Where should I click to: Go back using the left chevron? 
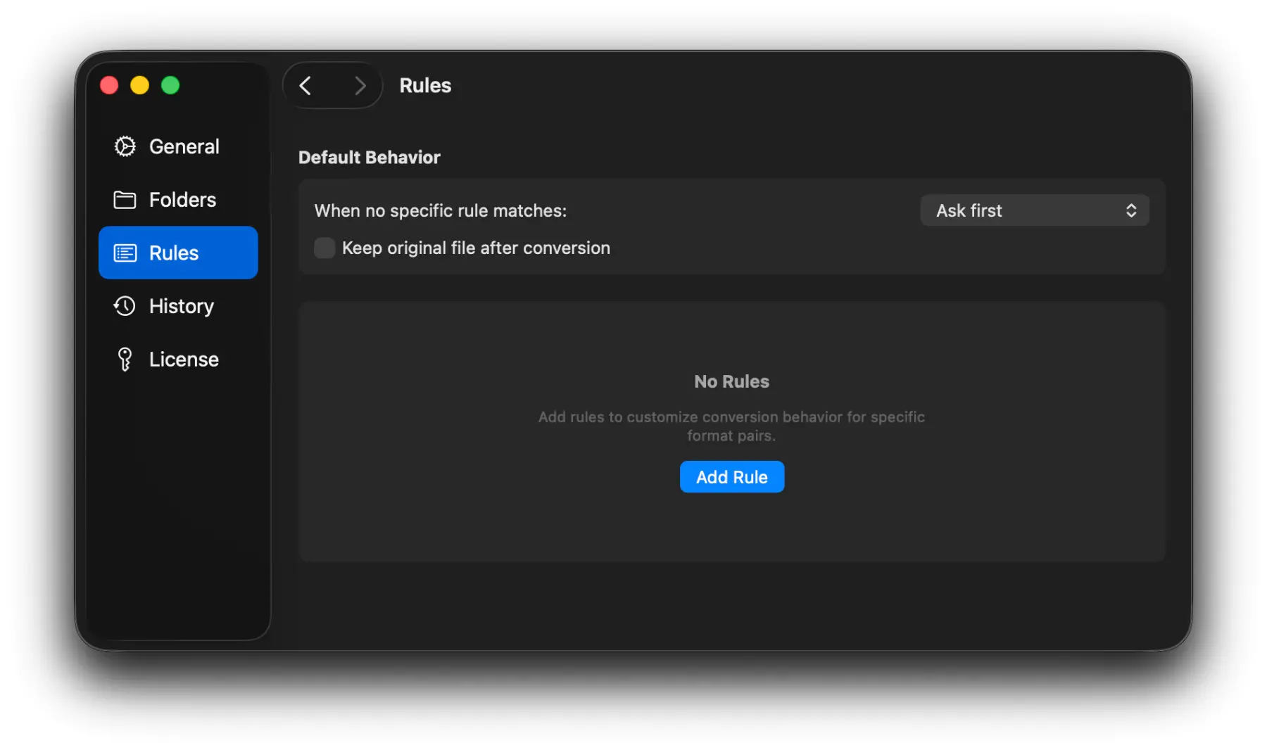[x=305, y=86]
